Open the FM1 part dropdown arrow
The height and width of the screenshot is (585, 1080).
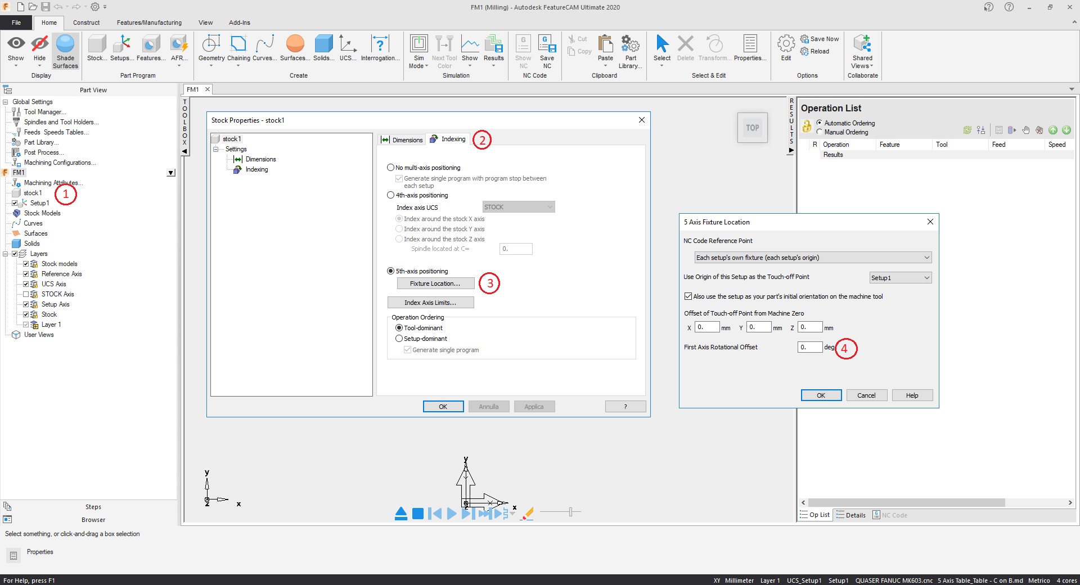[171, 173]
